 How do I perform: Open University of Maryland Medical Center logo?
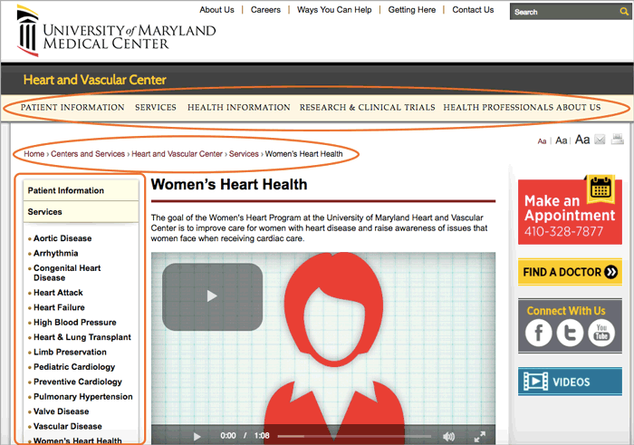116,31
